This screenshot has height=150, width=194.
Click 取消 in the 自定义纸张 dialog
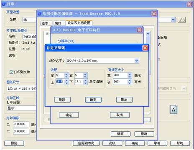[124, 100]
